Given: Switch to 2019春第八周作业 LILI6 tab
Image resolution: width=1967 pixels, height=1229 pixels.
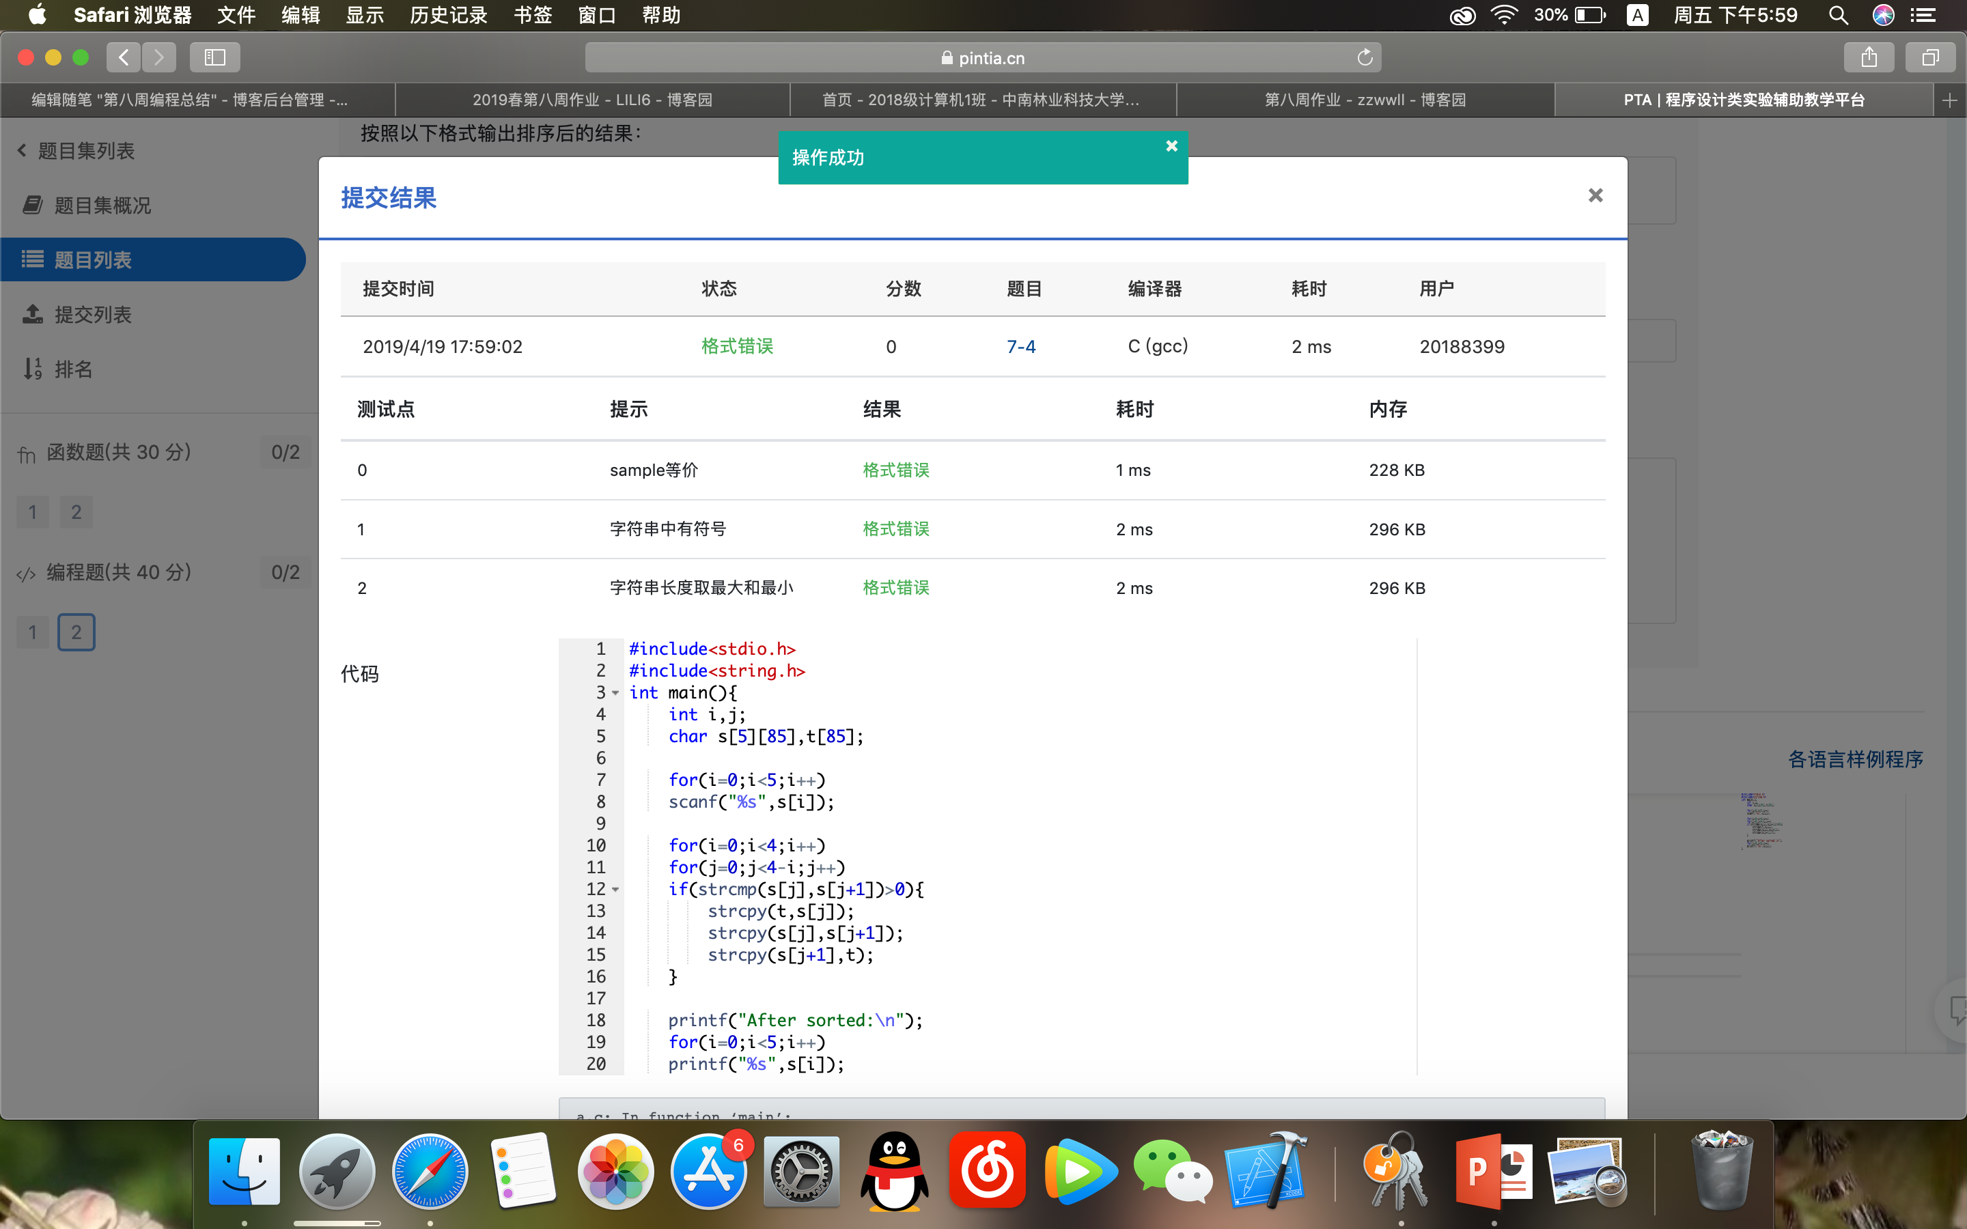Looking at the screenshot, I should [593, 100].
